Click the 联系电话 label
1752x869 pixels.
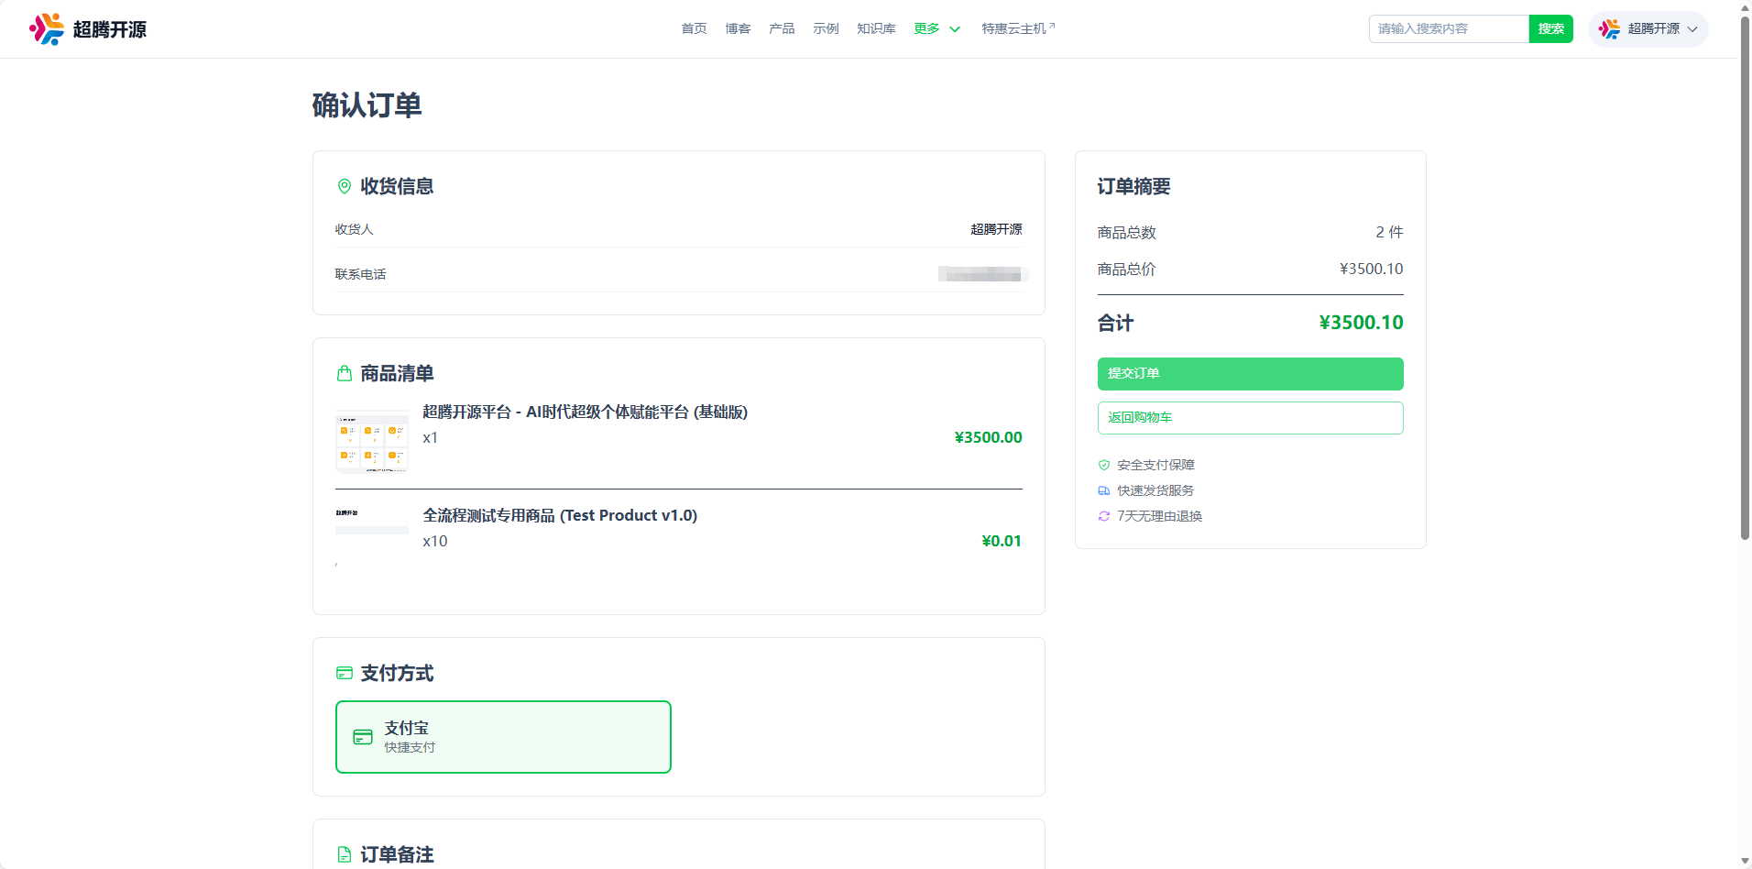point(360,274)
